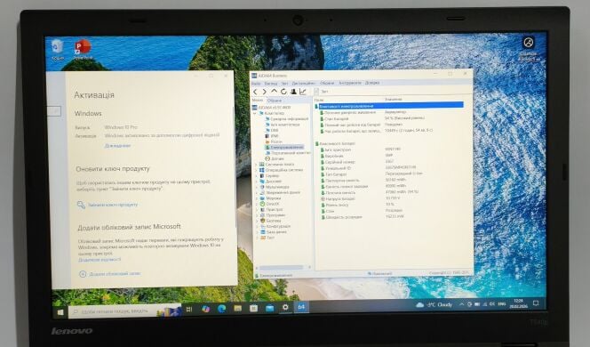Open Task View from taskbar

(x=189, y=310)
